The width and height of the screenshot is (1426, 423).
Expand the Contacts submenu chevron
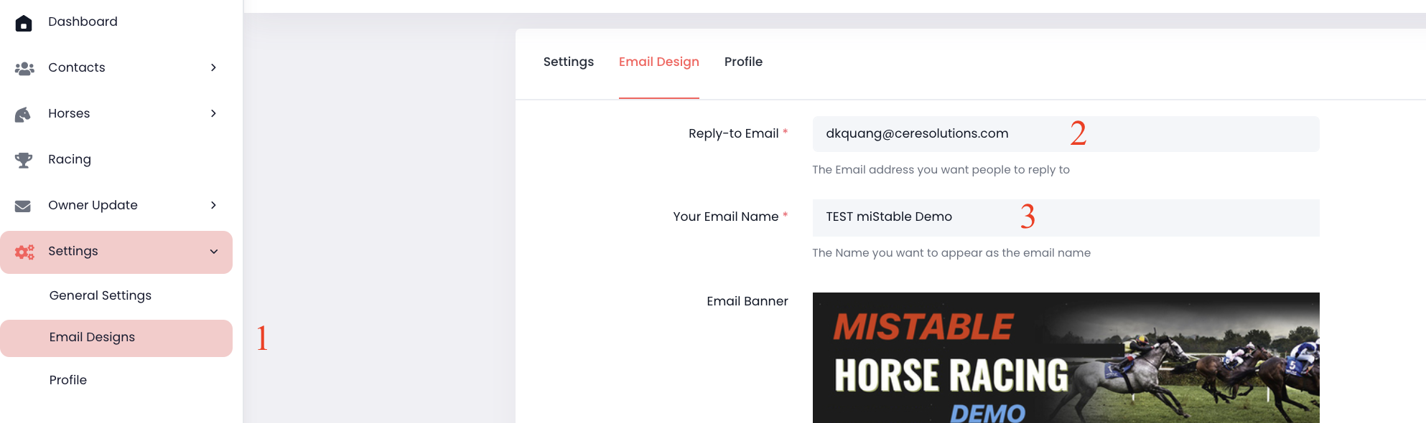click(213, 67)
